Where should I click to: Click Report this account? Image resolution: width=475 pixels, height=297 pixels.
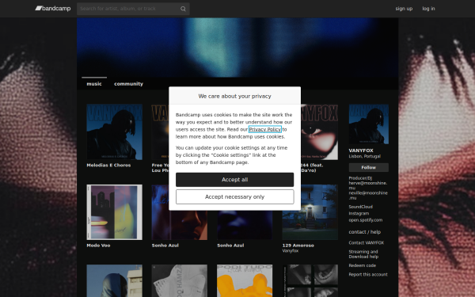click(x=368, y=275)
